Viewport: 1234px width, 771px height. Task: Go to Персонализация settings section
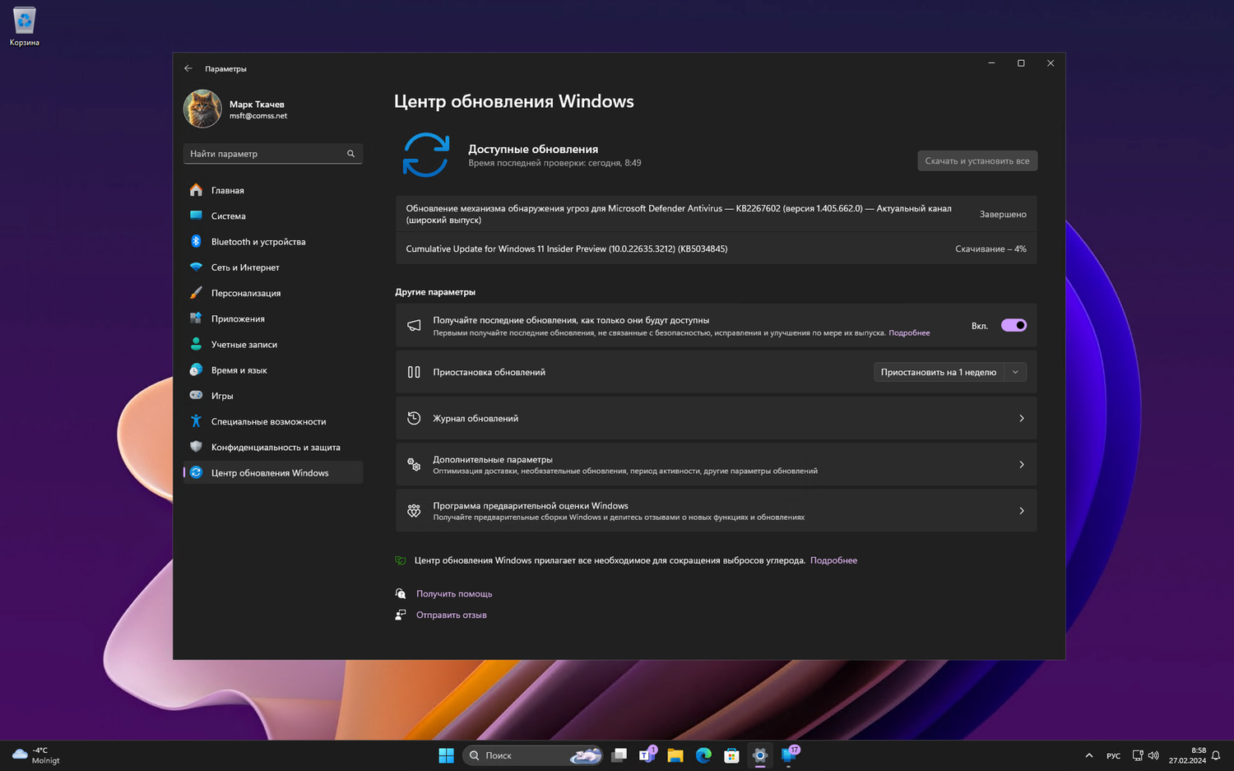click(245, 293)
